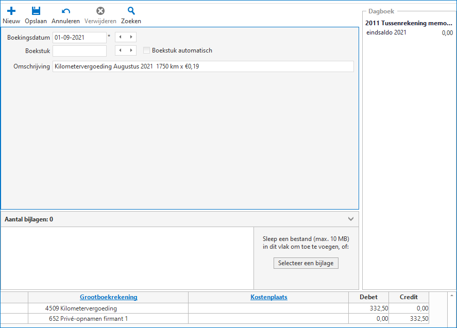Image resolution: width=457 pixels, height=328 pixels.
Task: Go to previous Boekstuk with left arrow
Action: [120, 50]
